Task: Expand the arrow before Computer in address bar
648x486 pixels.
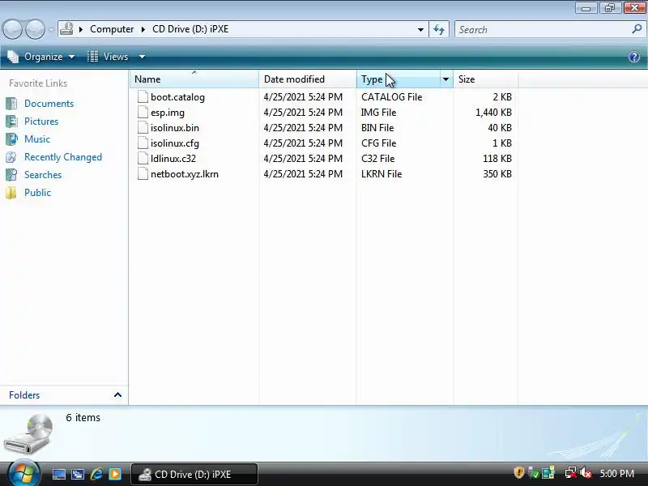Action: [81, 29]
